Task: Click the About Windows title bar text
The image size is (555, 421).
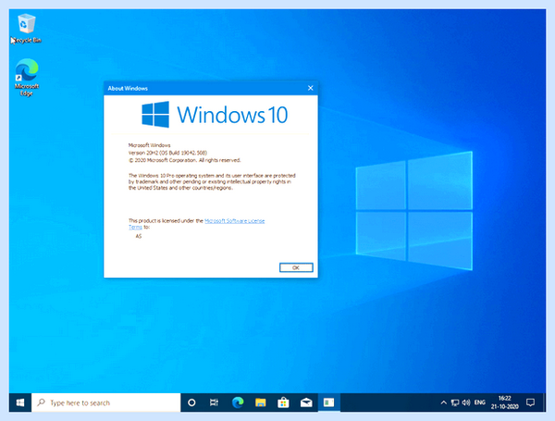Action: 128,88
